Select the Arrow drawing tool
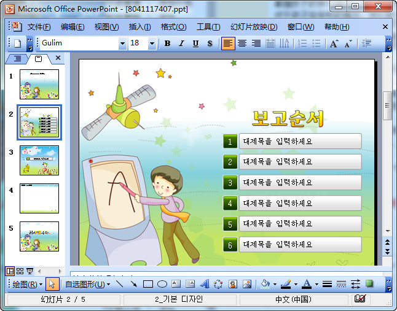This screenshot has width=397, height=311. [134, 284]
